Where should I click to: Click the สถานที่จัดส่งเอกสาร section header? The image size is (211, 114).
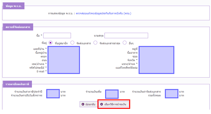(18, 27)
